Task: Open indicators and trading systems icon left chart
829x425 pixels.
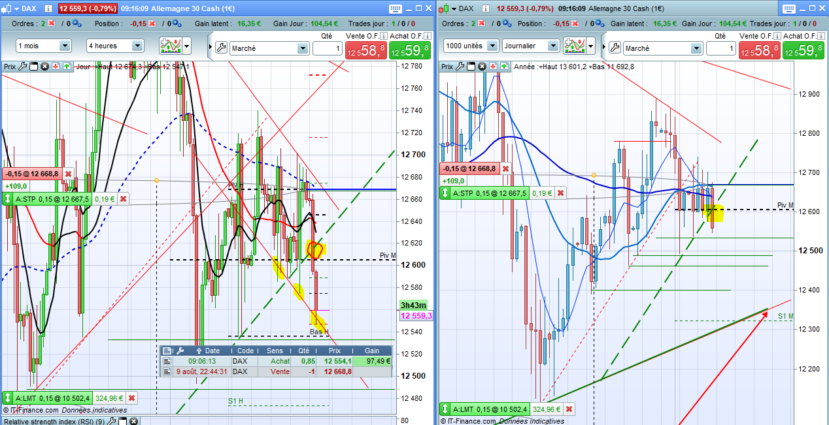Action: pyautogui.click(x=170, y=46)
